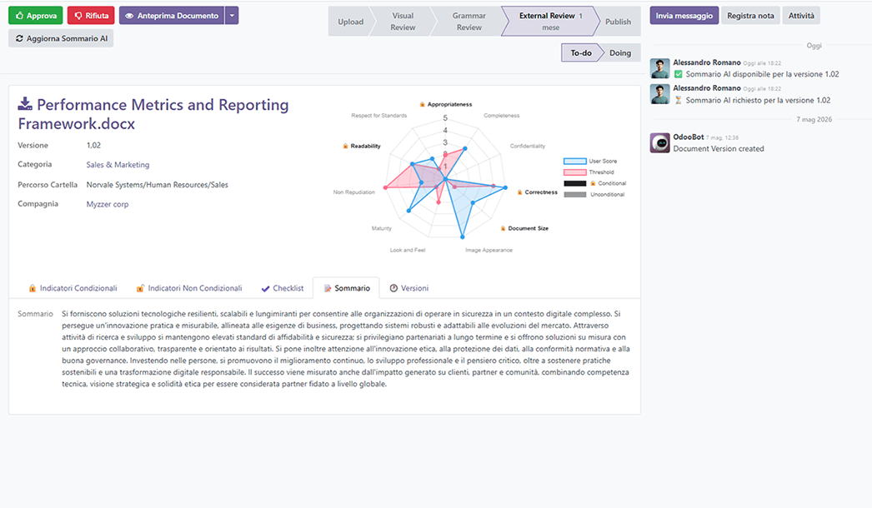Set status to To-do

point(580,52)
